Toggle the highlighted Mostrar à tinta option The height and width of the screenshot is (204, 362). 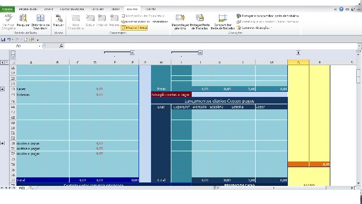click(134, 28)
